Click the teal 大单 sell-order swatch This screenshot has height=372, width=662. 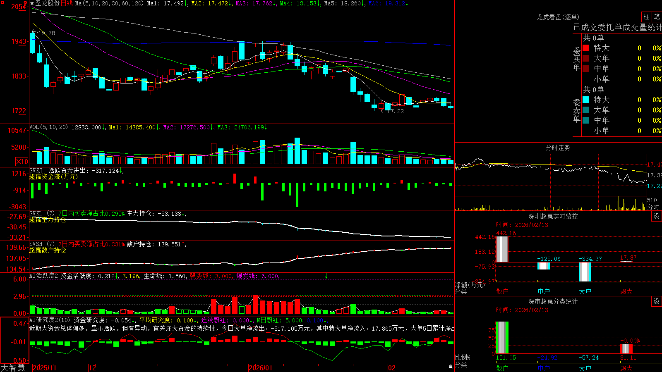point(586,110)
